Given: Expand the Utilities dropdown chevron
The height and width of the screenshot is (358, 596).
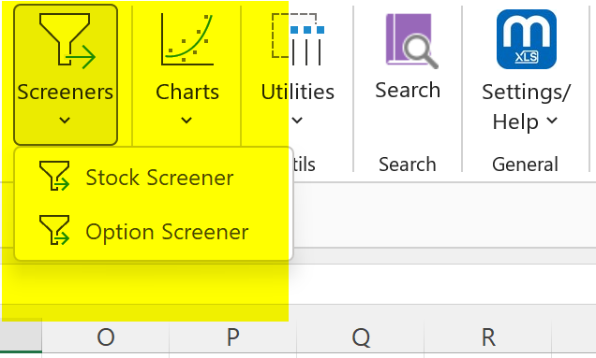Looking at the screenshot, I should point(297,121).
